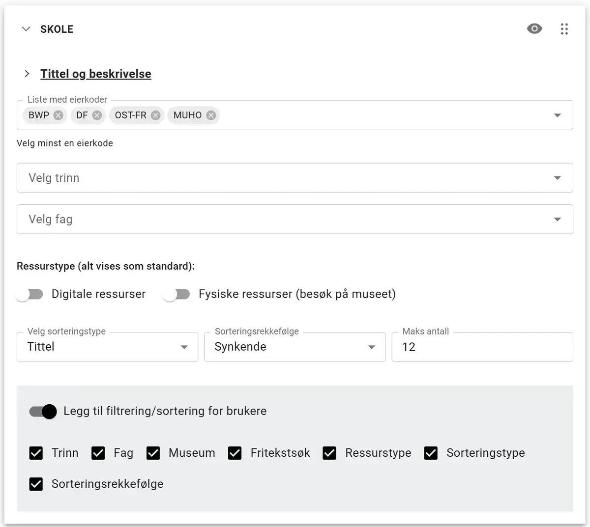
Task: Remove the BWP owner code chip
Action: tap(58, 115)
